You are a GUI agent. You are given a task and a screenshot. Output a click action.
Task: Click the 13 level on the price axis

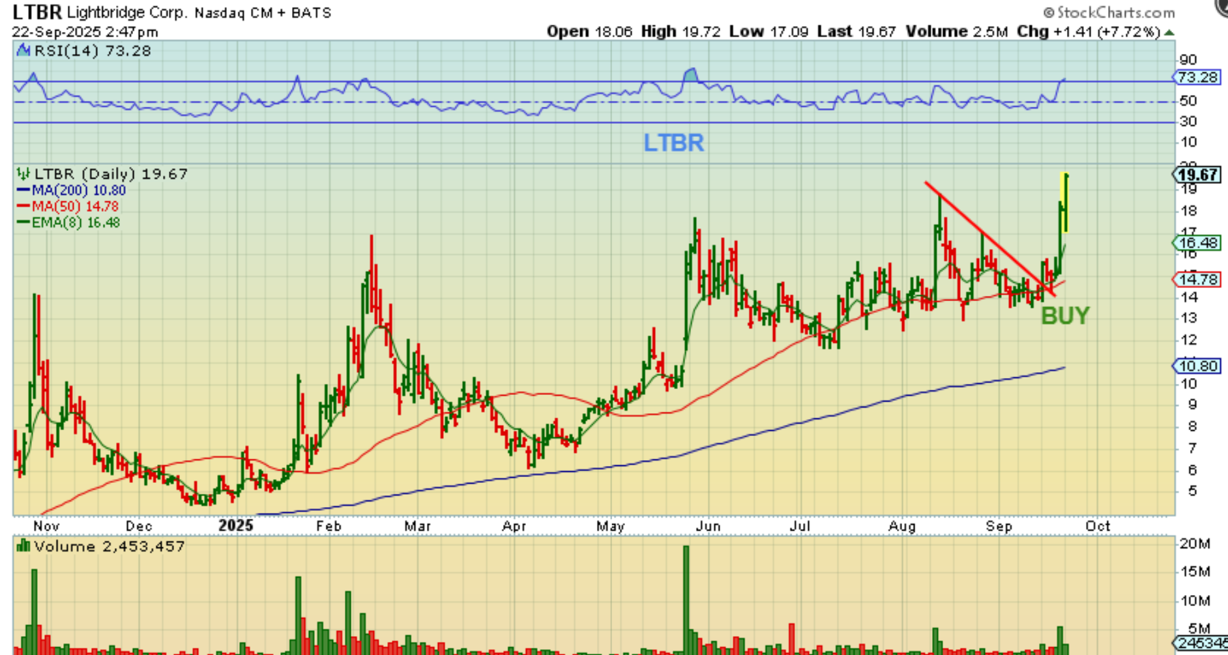pos(1188,318)
